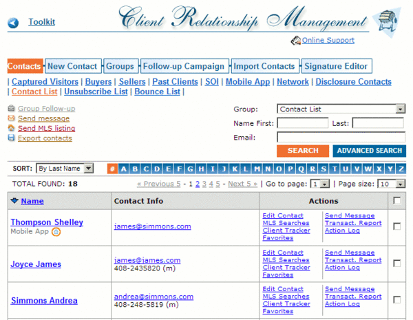Open the Disclosure Contacts link

pyautogui.click(x=354, y=82)
